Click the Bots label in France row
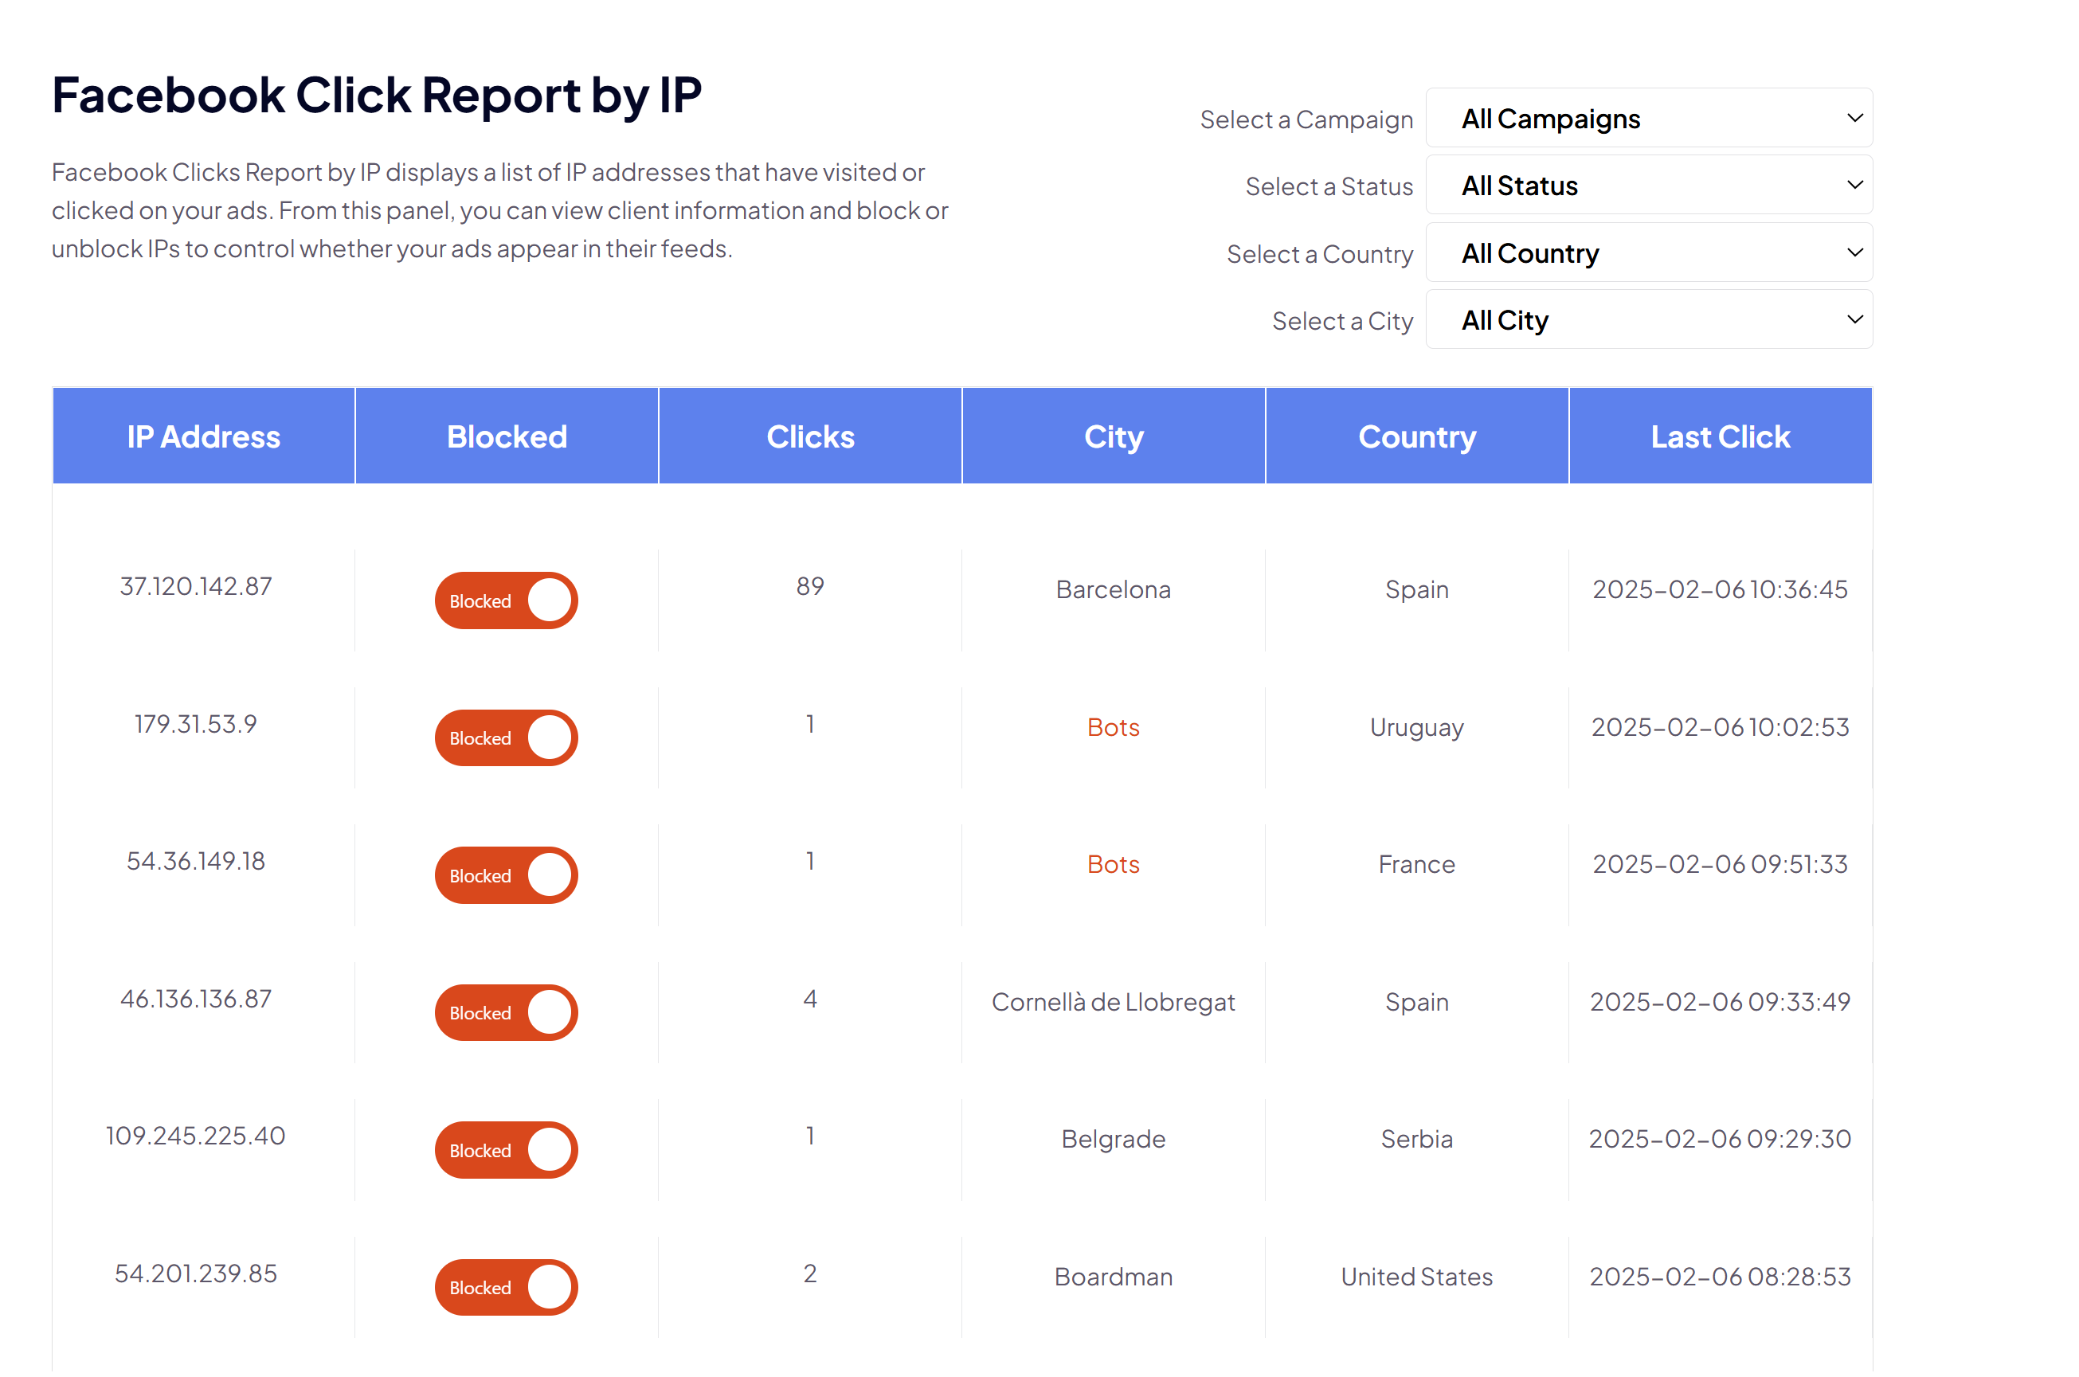Screen dimensions: 2079x1377 tap(1113, 864)
